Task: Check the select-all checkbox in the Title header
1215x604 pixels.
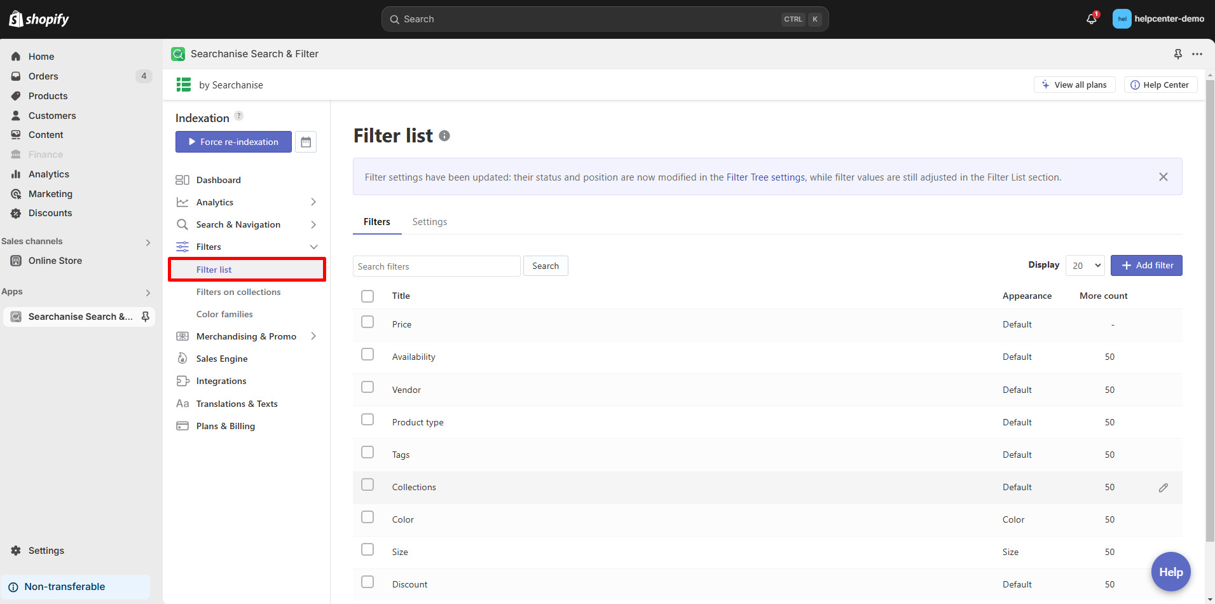Action: [367, 296]
